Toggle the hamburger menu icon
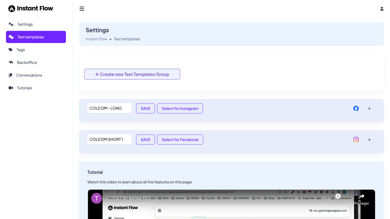Image resolution: width=390 pixels, height=219 pixels. point(82,9)
